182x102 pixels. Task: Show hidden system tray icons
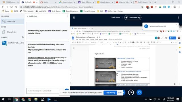tap(146, 99)
